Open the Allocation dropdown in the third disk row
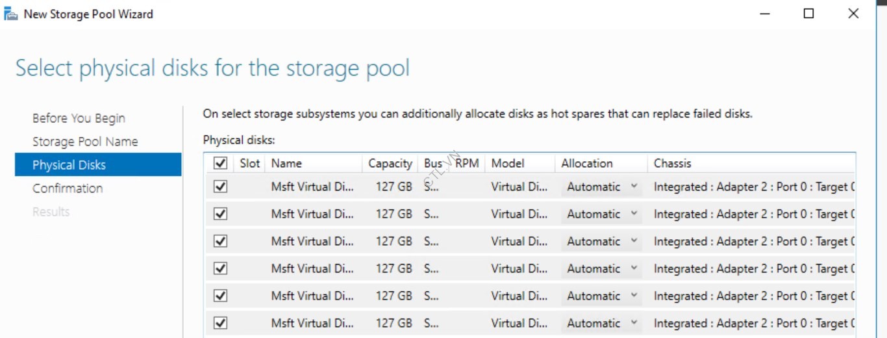The image size is (887, 338). (602, 241)
